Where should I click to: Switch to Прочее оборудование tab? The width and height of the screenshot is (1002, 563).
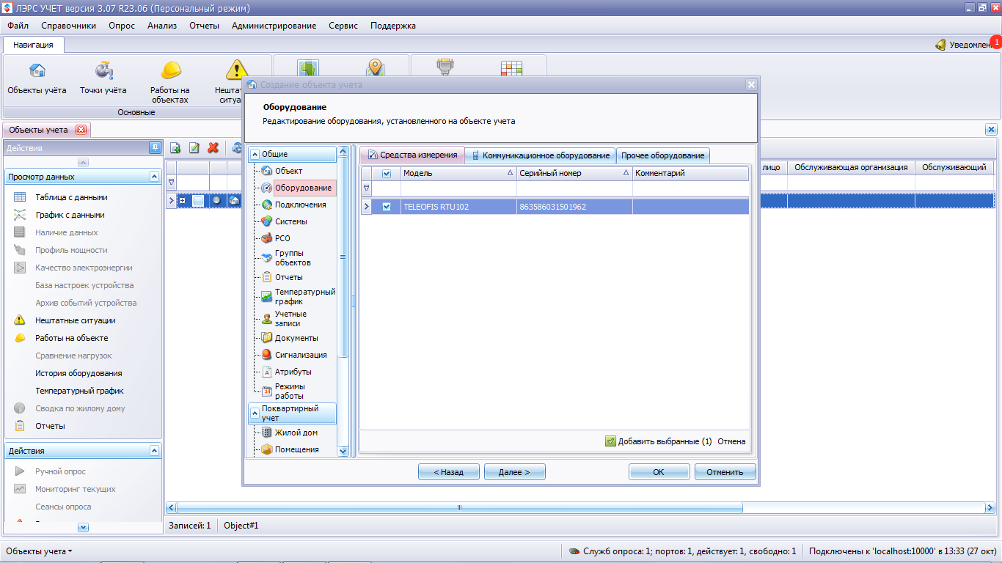click(663, 155)
